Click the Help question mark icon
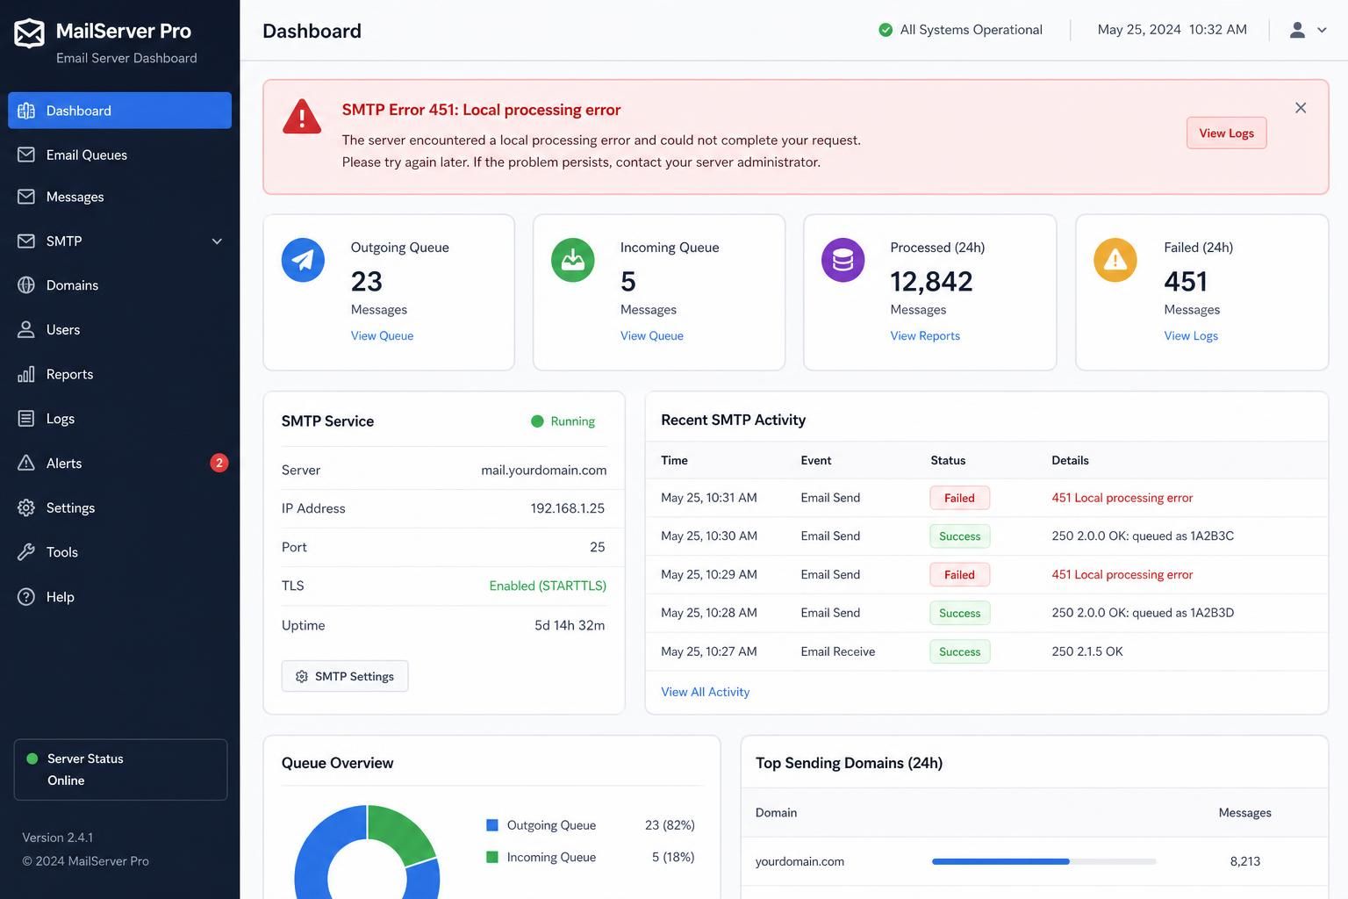Screen dimensions: 1348x899 point(26,597)
